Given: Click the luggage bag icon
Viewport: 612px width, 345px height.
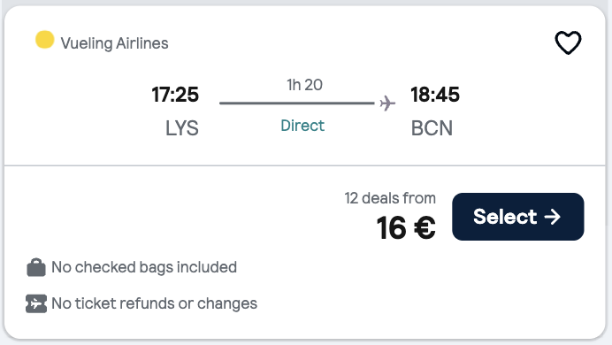Looking at the screenshot, I should [x=36, y=267].
